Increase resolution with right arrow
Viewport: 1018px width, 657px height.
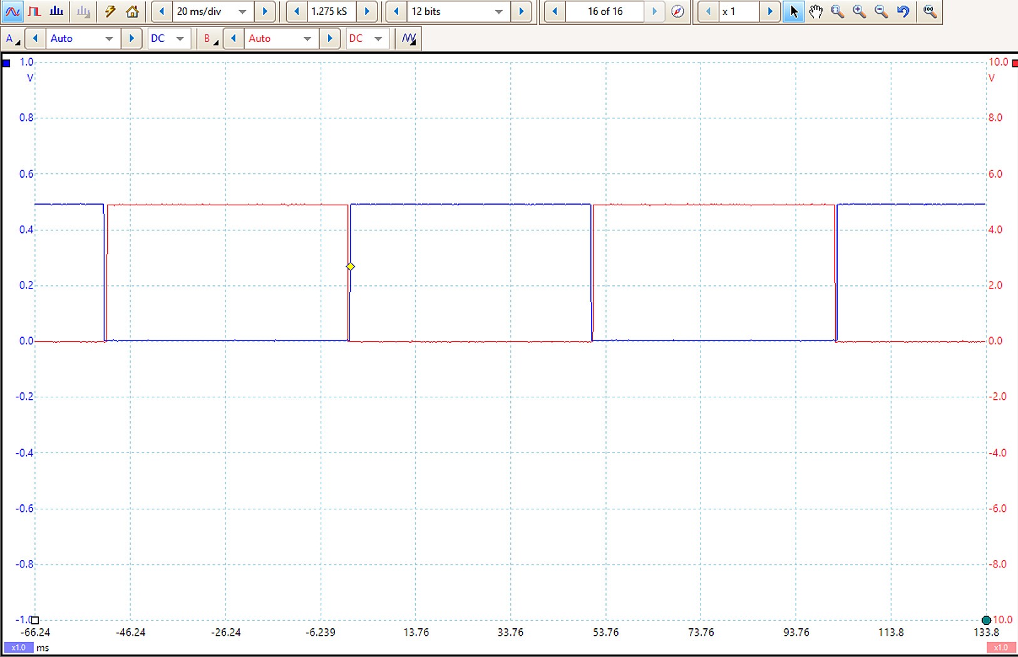pos(522,11)
